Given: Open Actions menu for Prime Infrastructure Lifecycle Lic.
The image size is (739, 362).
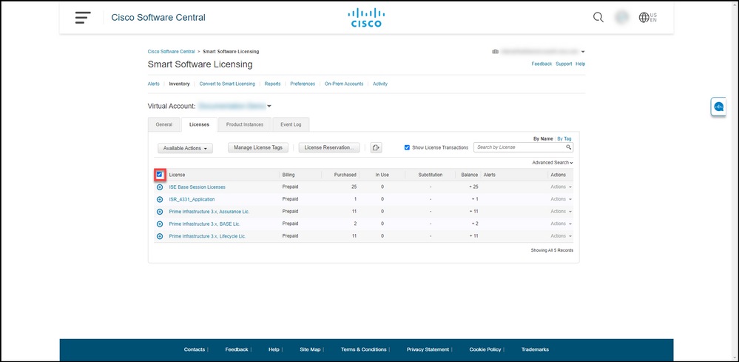Looking at the screenshot, I should click(x=561, y=236).
